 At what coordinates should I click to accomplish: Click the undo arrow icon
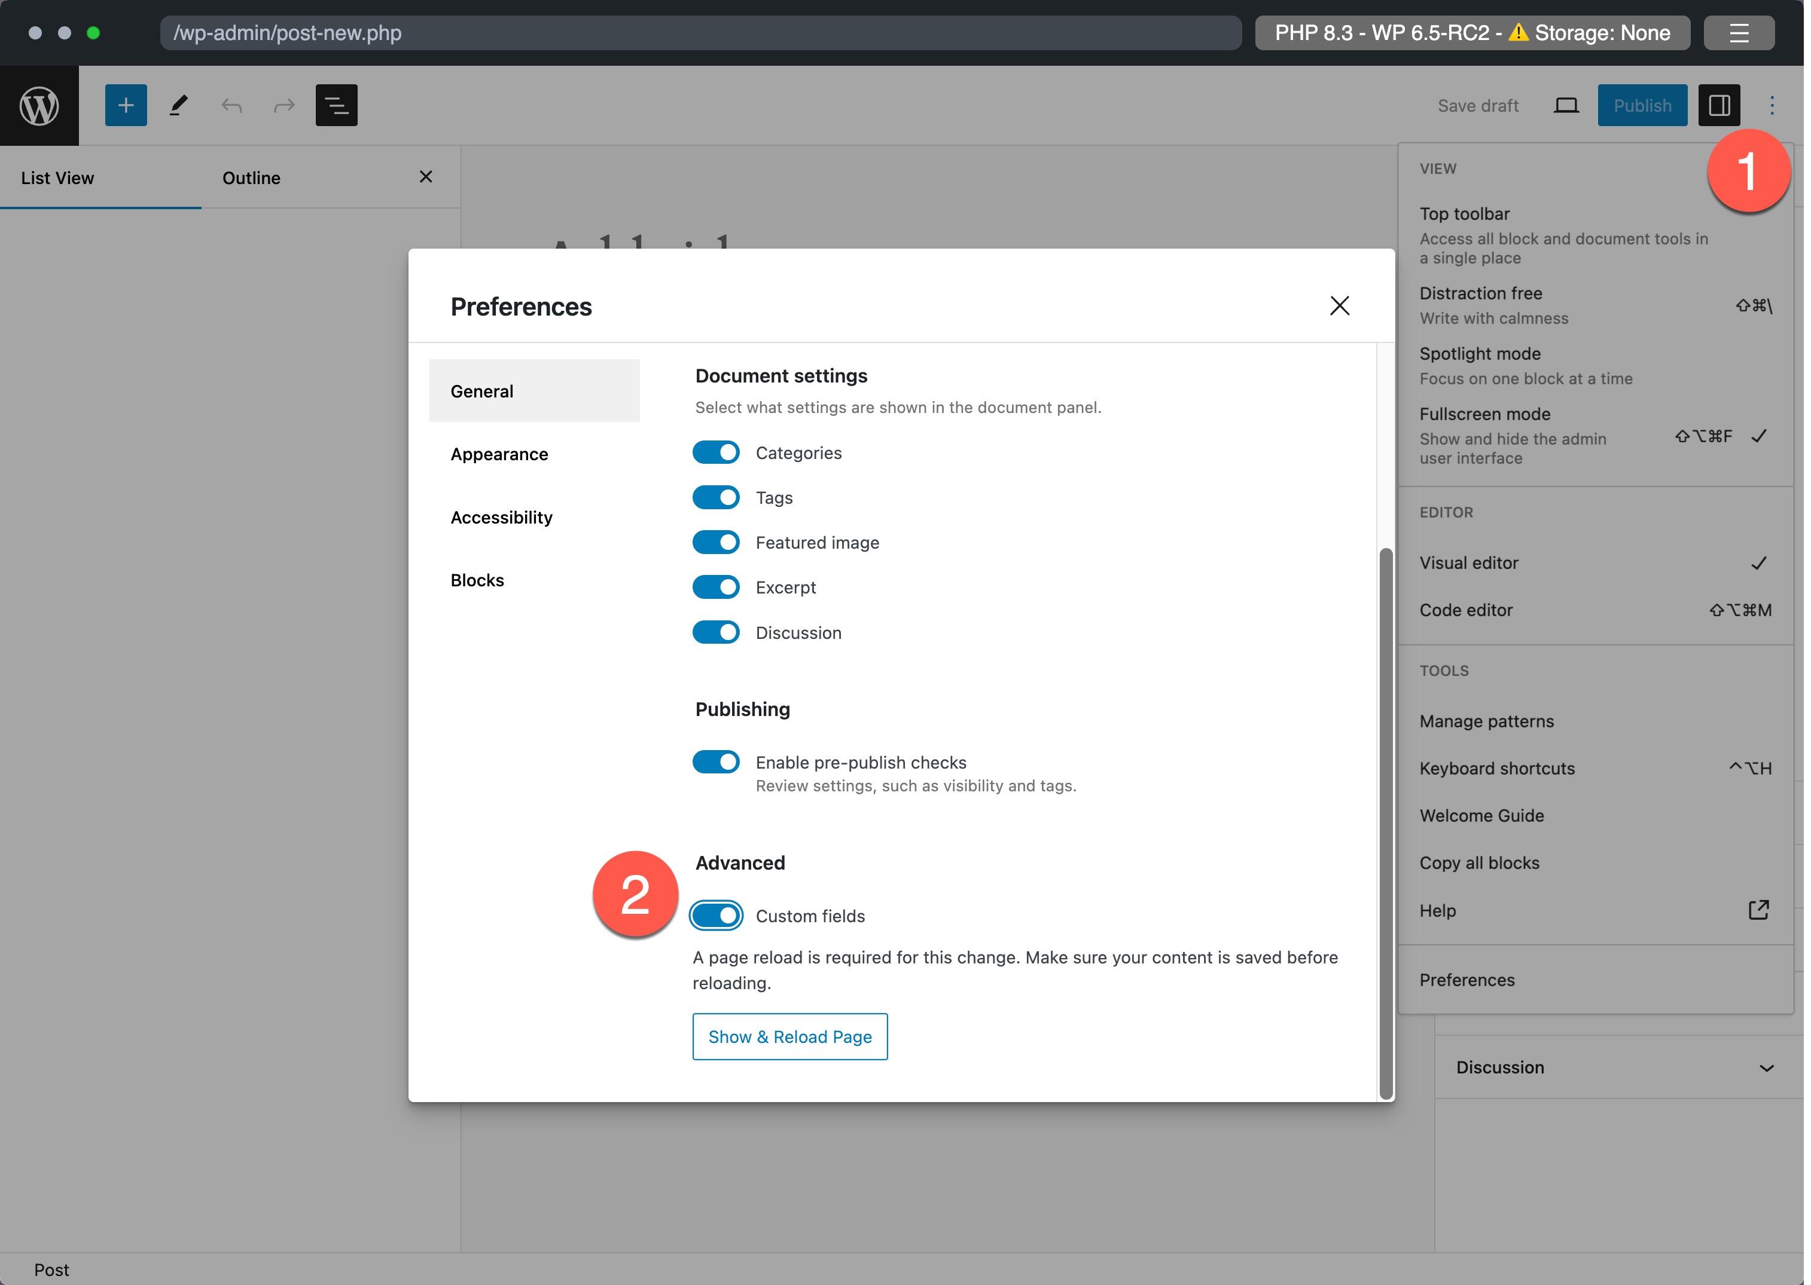(231, 105)
